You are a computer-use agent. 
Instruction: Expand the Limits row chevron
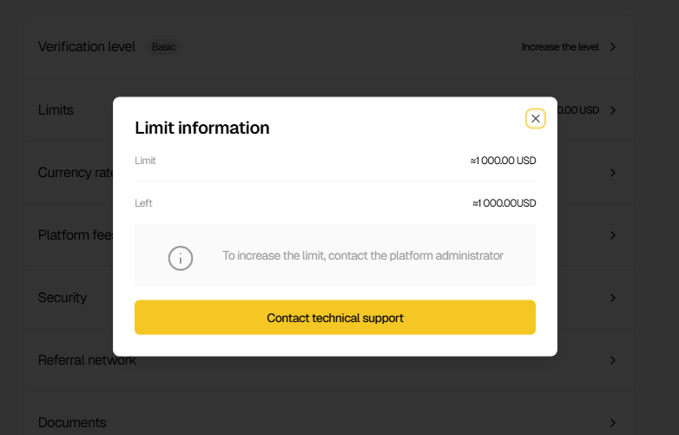[x=613, y=110]
